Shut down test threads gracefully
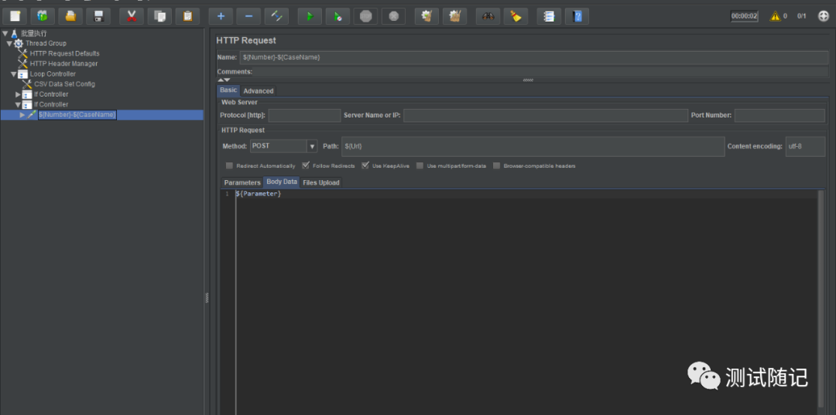Image resolution: width=836 pixels, height=415 pixels. [x=393, y=16]
